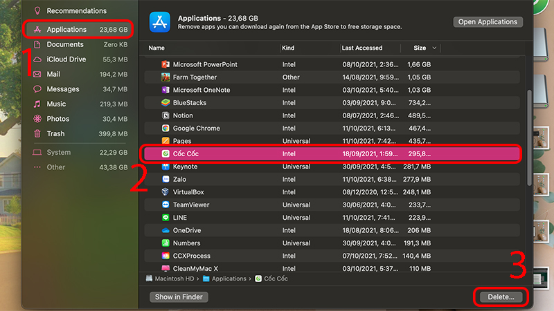Click the Zalo app icon
This screenshot has height=311, width=554.
coord(166,179)
